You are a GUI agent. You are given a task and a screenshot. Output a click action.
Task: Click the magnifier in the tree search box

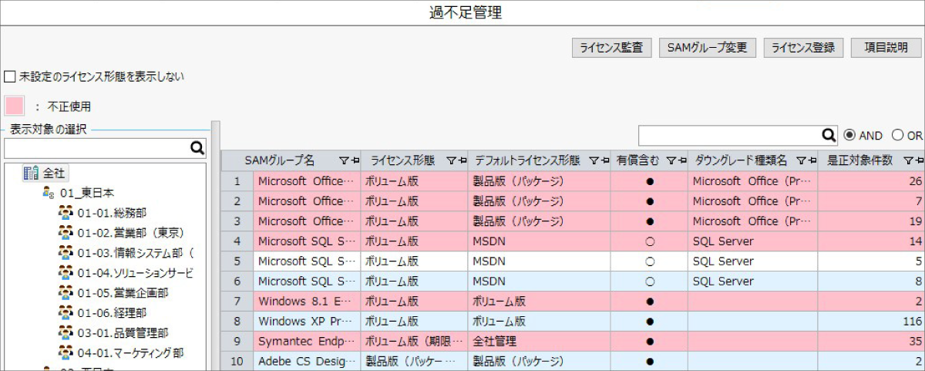click(197, 148)
